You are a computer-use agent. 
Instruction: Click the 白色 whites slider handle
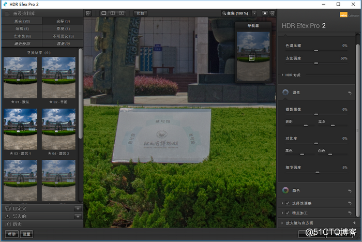(x=330, y=154)
